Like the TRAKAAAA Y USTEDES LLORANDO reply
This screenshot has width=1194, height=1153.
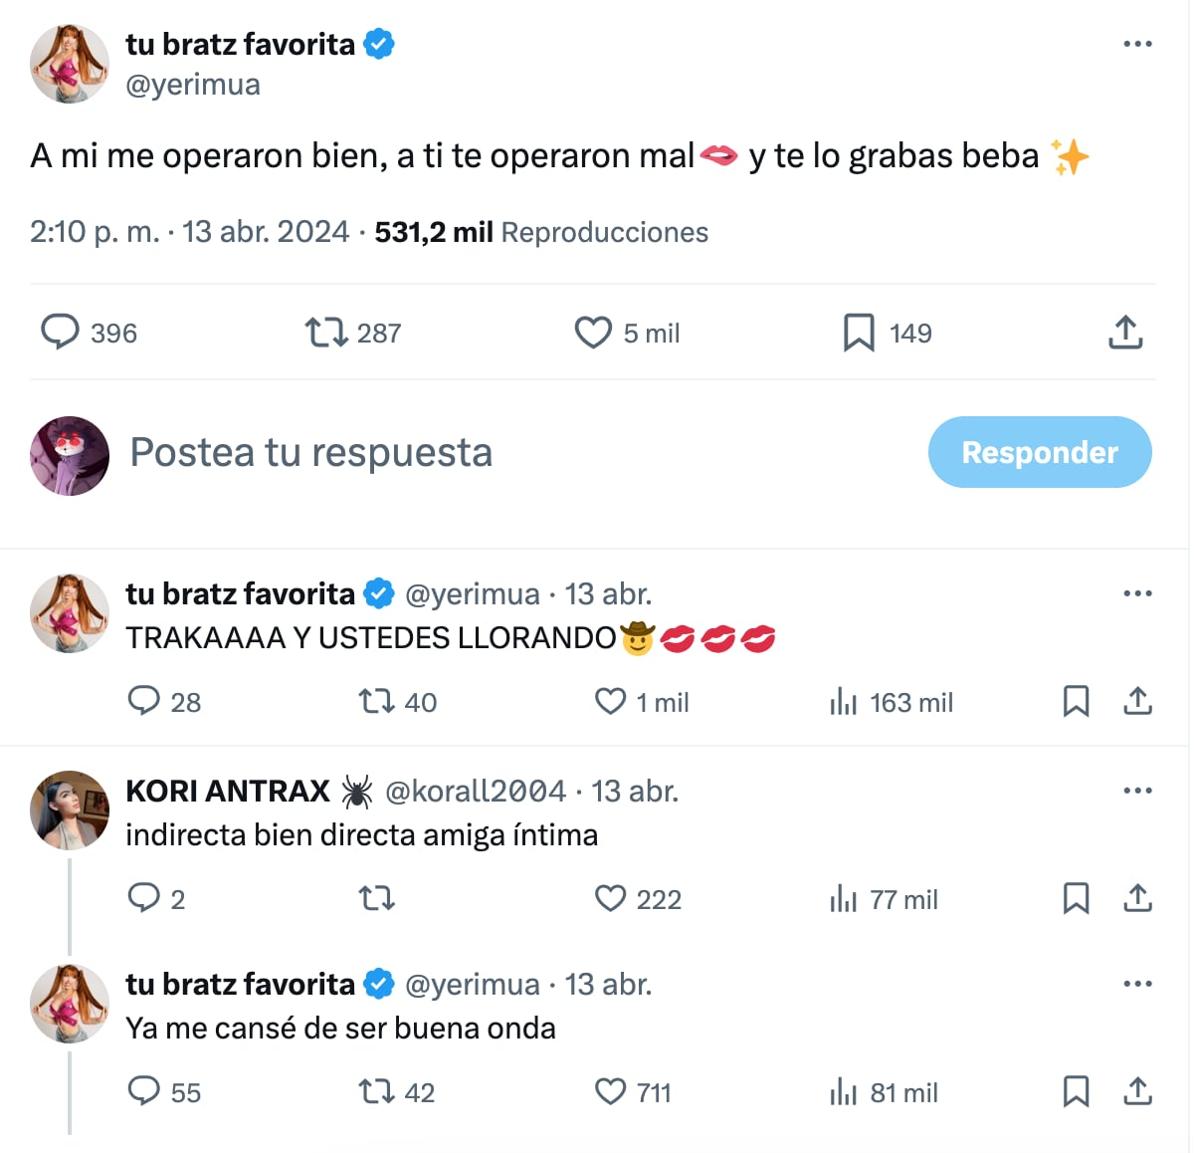[610, 702]
